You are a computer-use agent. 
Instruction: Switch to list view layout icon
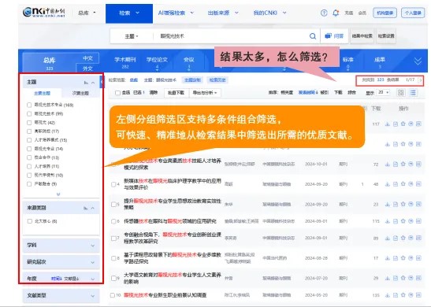point(413,93)
